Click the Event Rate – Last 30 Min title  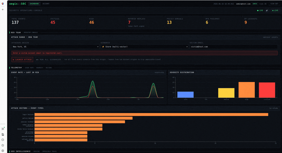25,72
